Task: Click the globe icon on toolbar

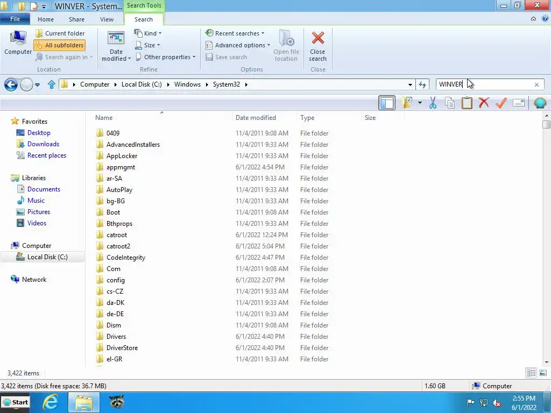Action: click(x=540, y=103)
